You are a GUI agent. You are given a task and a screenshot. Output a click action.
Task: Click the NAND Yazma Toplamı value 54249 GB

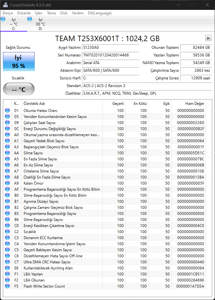[196, 63]
